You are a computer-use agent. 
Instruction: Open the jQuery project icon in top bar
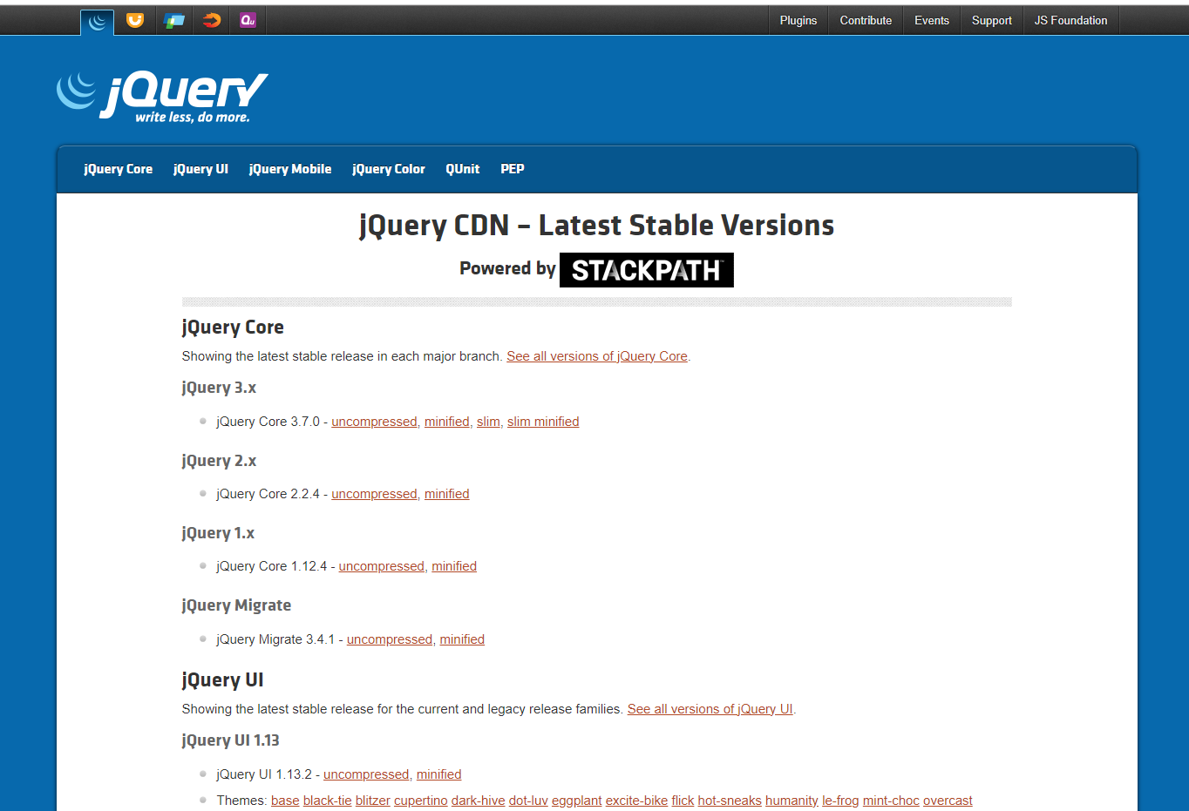tap(97, 22)
